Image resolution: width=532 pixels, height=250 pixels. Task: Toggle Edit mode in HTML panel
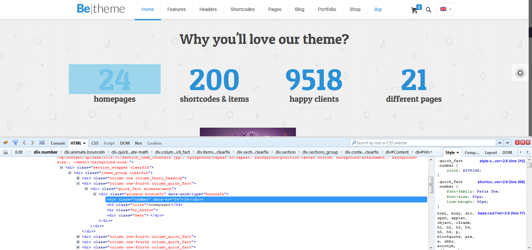(x=19, y=152)
